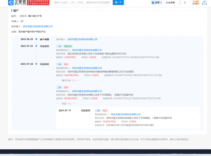Click the blue 查一下 search button
This screenshot has height=156, width=211.
(118, 2)
